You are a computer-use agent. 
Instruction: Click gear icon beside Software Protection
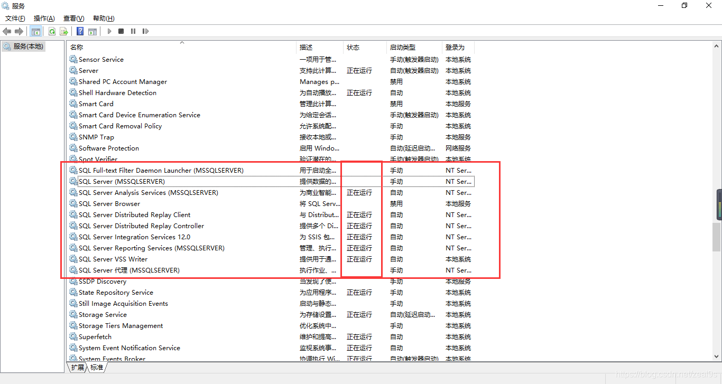click(73, 148)
